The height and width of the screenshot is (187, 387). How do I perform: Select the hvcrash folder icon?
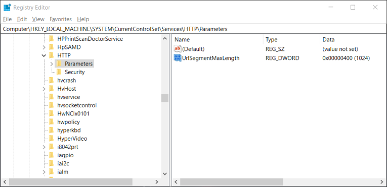pyautogui.click(x=51, y=80)
